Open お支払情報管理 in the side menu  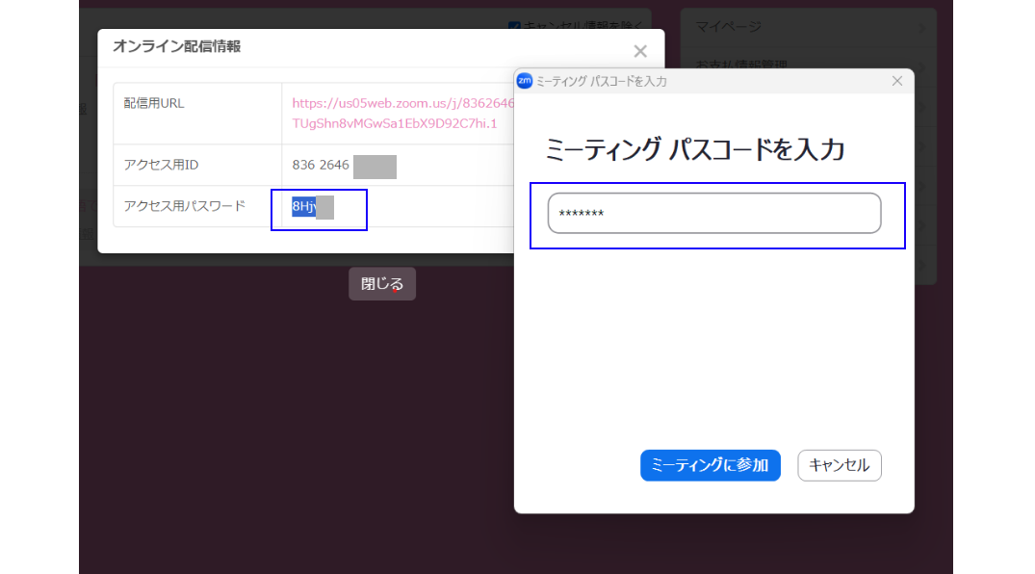click(x=741, y=65)
